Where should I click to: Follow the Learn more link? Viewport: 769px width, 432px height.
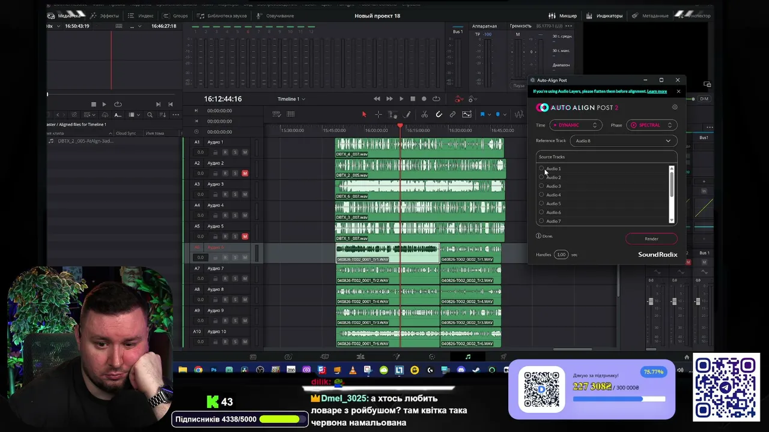[657, 91]
